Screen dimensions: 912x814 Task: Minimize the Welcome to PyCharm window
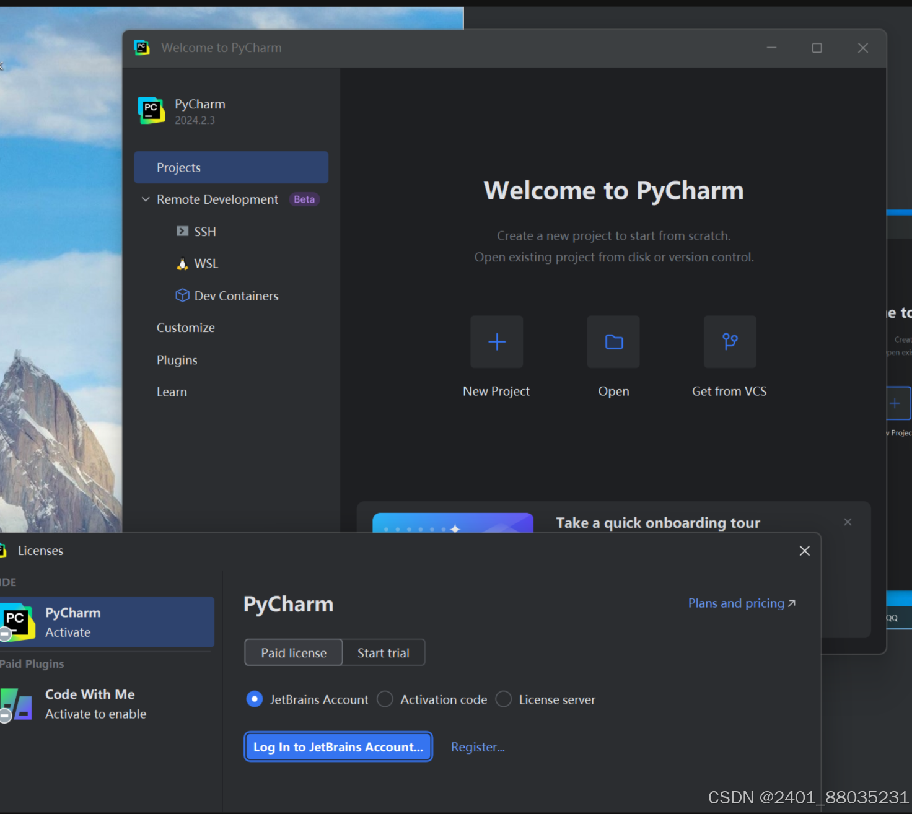[771, 48]
